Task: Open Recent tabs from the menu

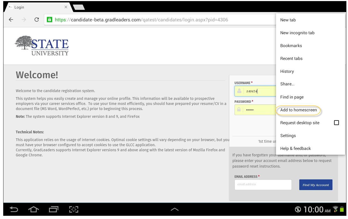Action: click(311, 59)
